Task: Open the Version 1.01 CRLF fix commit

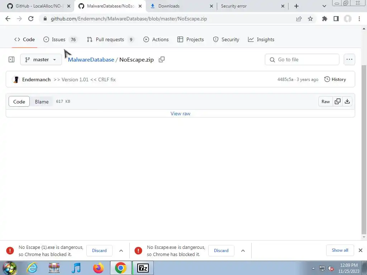Action: point(85,79)
